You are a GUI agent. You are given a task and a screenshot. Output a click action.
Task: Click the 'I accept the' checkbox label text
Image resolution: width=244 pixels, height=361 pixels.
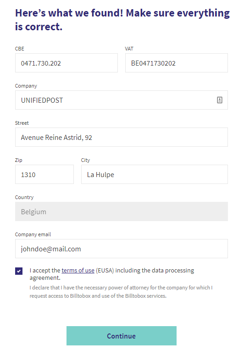coord(45,270)
